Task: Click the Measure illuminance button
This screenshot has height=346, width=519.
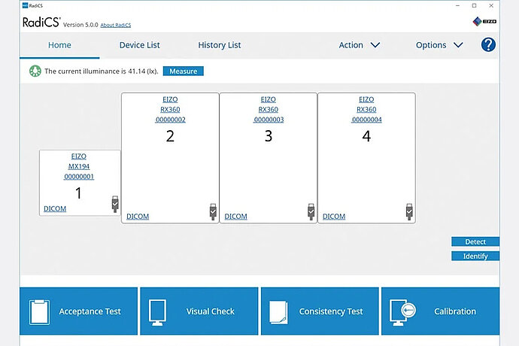Action: click(183, 71)
